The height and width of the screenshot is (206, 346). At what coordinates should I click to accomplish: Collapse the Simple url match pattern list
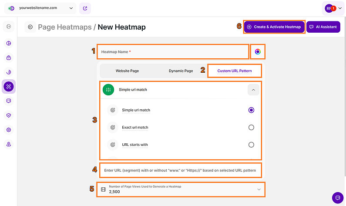pyautogui.click(x=253, y=90)
